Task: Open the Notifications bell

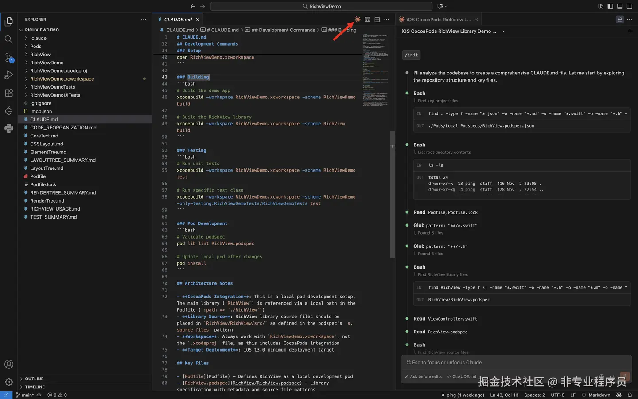Action: coord(630,395)
